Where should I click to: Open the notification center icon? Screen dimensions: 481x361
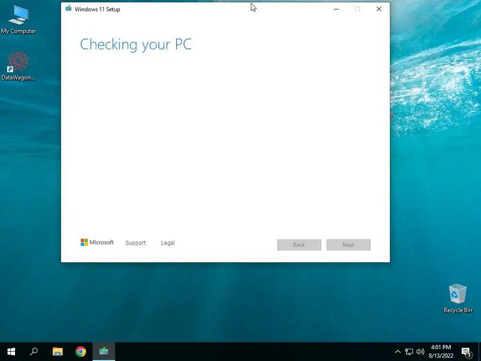[x=466, y=353]
